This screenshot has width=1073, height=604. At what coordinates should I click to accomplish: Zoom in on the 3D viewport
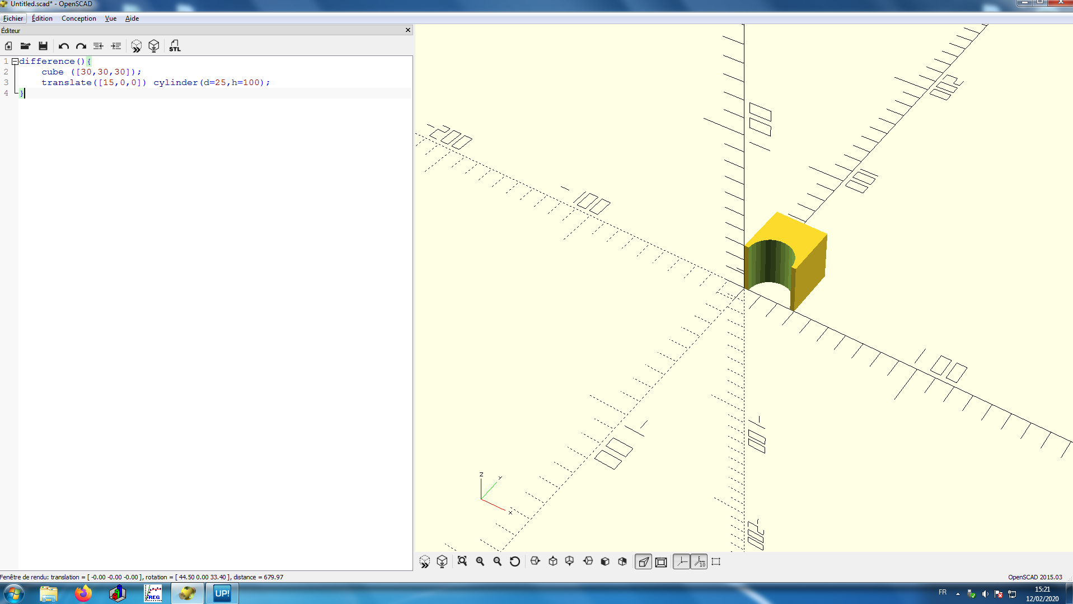click(x=480, y=561)
